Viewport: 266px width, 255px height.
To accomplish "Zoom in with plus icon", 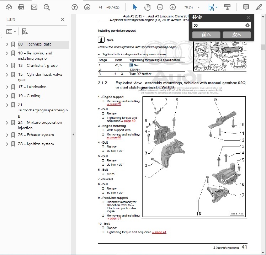I will 172,7.
